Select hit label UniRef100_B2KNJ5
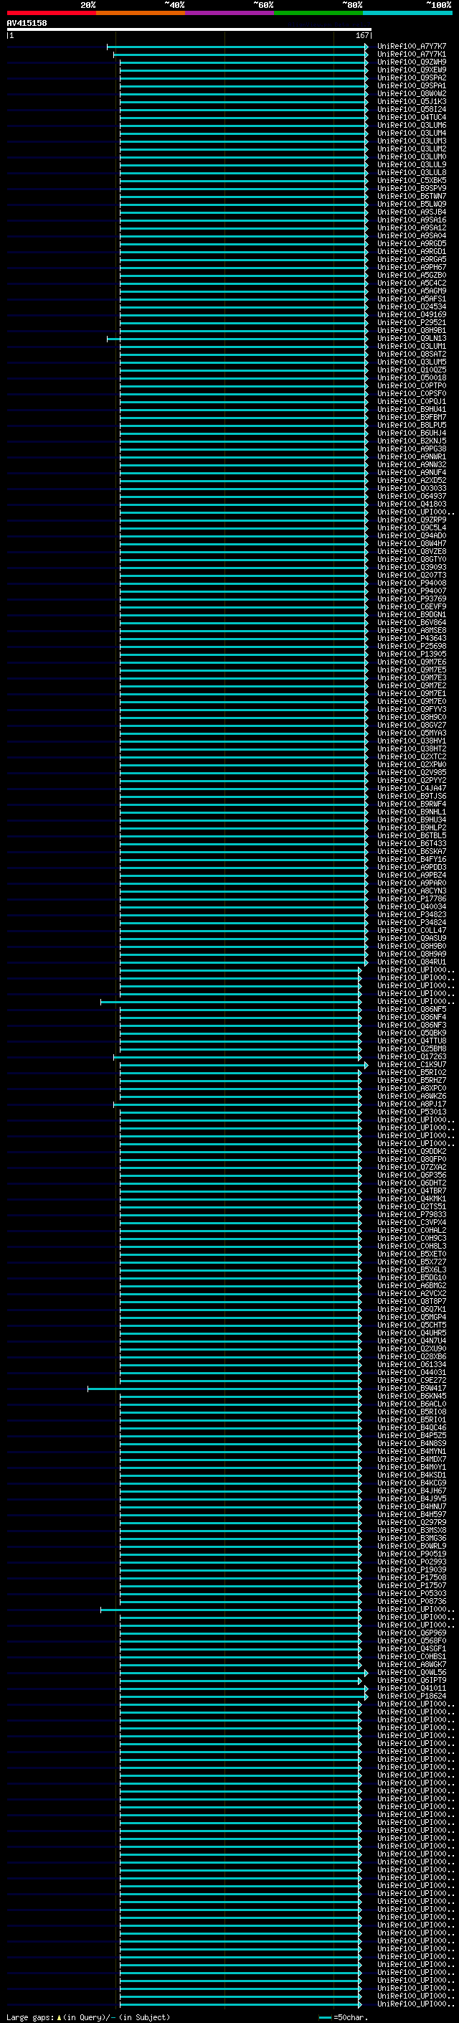This screenshot has height=2023, width=459. pos(412,441)
